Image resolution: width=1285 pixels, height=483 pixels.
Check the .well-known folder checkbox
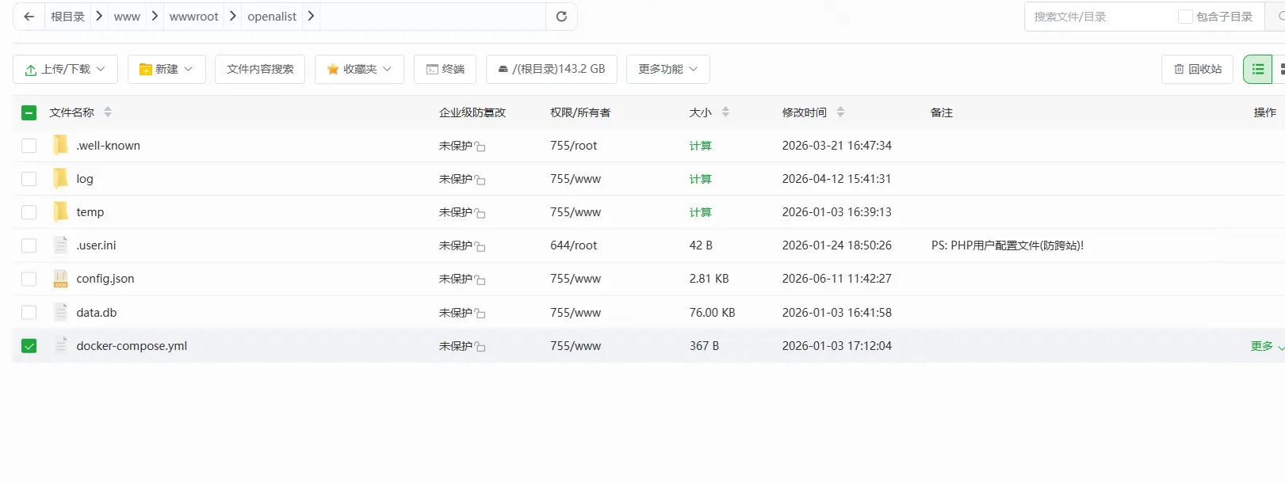tap(29, 146)
